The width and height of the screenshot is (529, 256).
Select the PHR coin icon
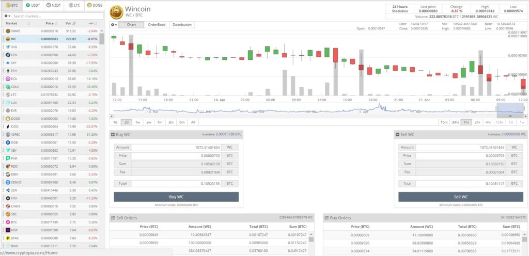tap(8, 158)
